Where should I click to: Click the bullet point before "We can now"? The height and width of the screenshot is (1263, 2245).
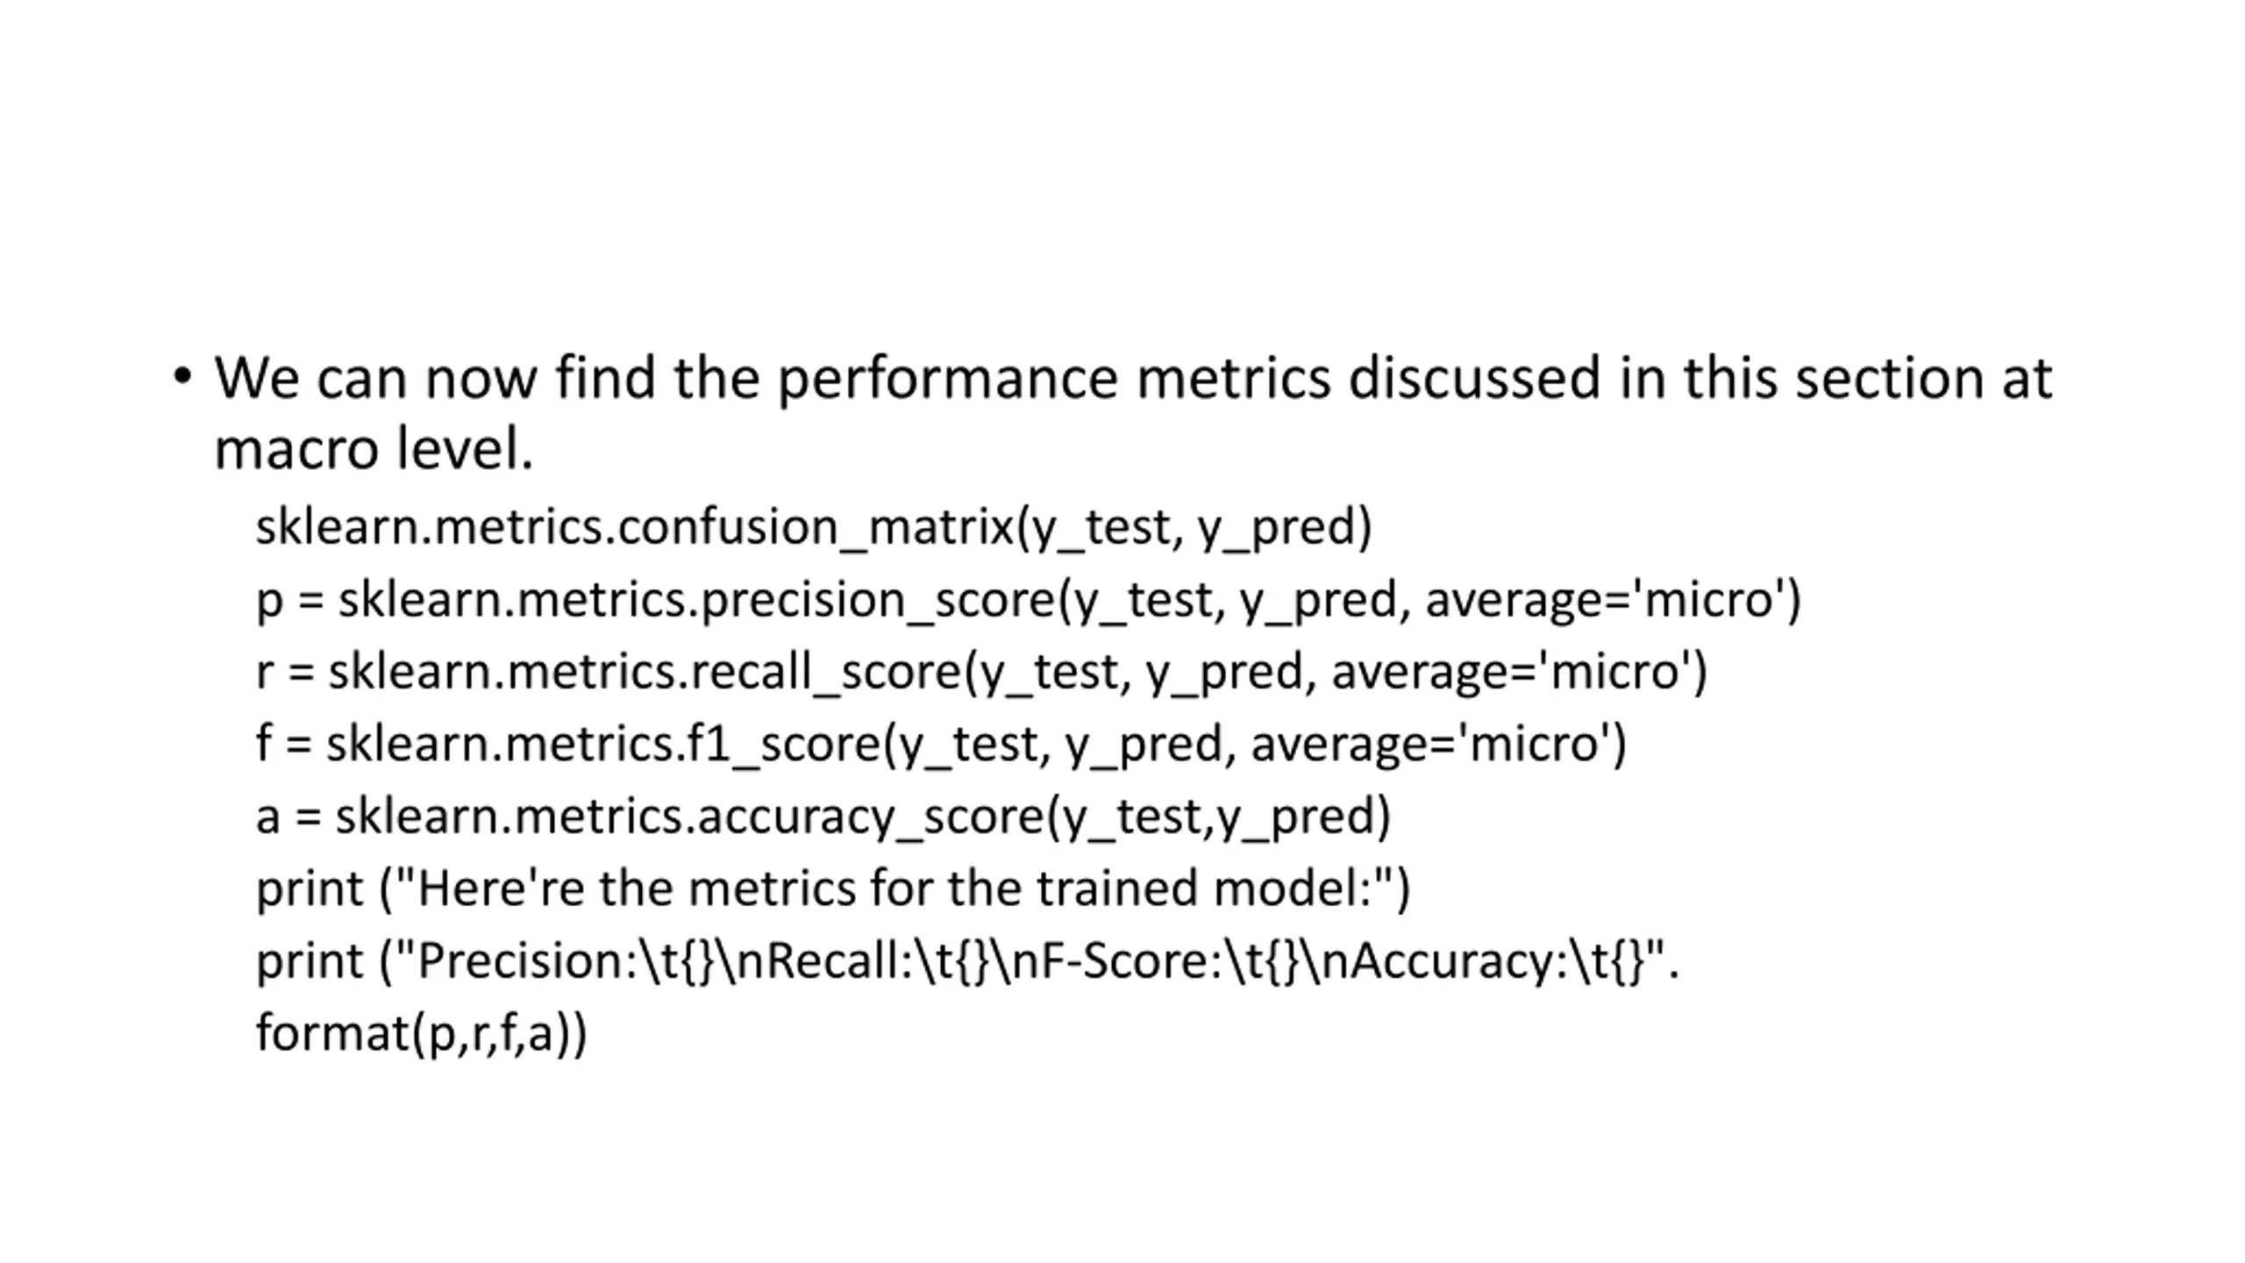pos(182,377)
